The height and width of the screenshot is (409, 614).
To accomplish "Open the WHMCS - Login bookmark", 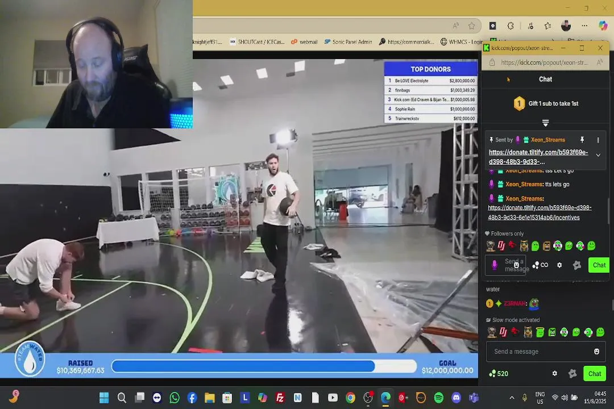I will point(461,42).
